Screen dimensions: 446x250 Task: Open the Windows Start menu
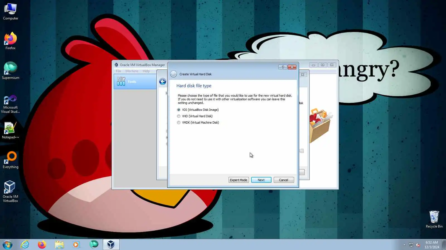(x=8, y=244)
